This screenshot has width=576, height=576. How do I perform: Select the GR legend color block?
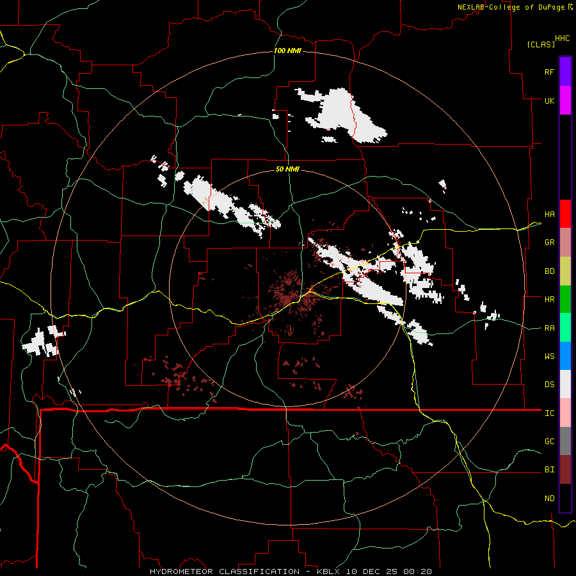tap(565, 243)
